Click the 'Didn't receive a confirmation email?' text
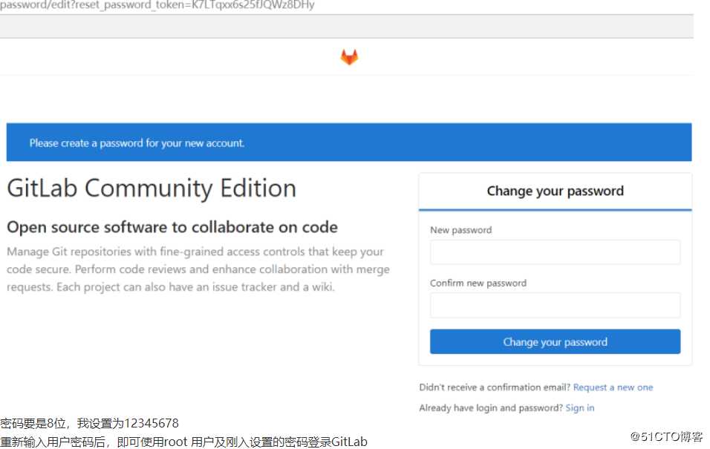 click(x=495, y=387)
